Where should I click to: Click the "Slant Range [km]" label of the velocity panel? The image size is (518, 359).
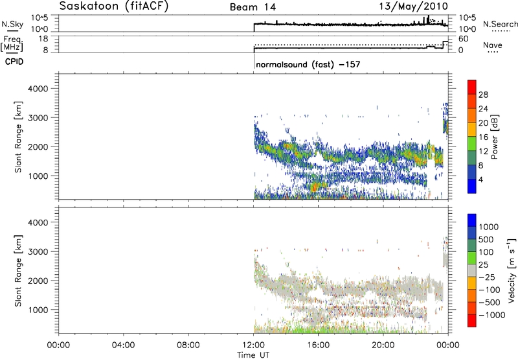(18, 270)
